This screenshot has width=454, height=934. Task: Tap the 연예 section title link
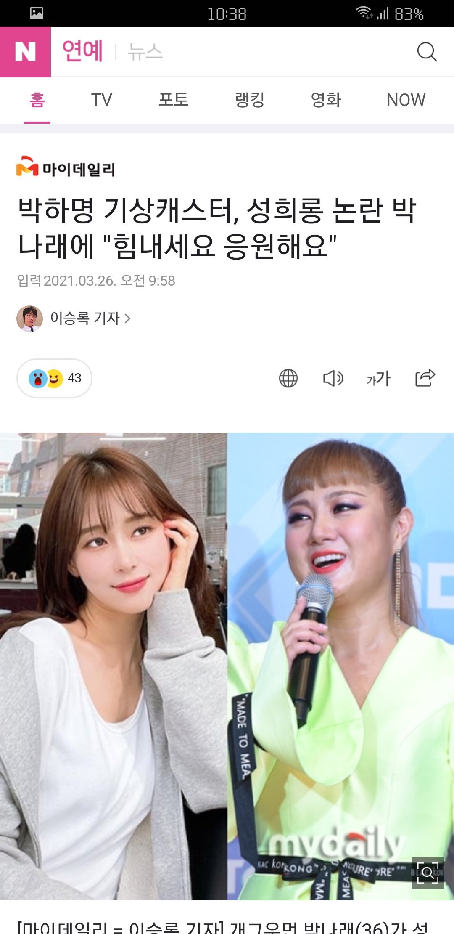(82, 51)
